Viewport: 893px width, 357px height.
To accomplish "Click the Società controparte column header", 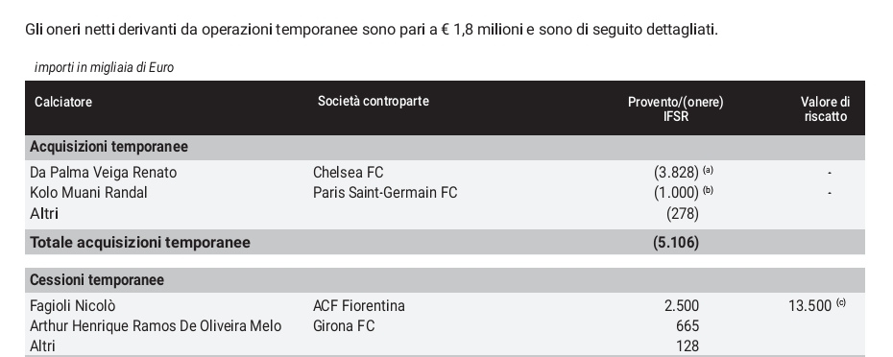I will [x=373, y=102].
